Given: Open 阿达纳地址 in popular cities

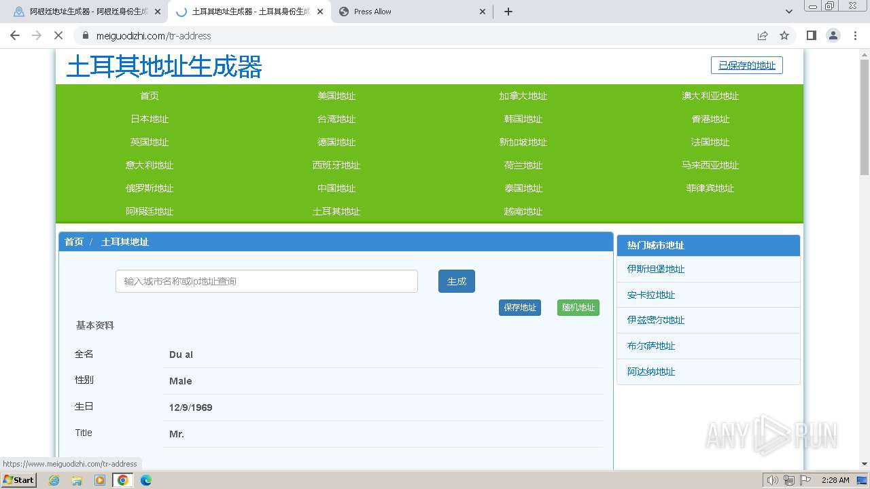Looking at the screenshot, I should click(x=651, y=372).
